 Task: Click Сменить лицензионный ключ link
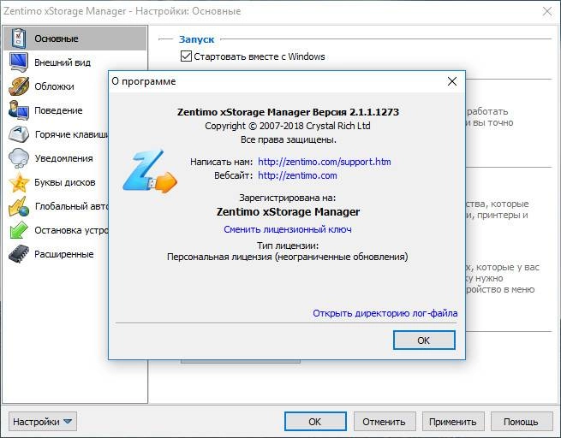click(x=288, y=229)
